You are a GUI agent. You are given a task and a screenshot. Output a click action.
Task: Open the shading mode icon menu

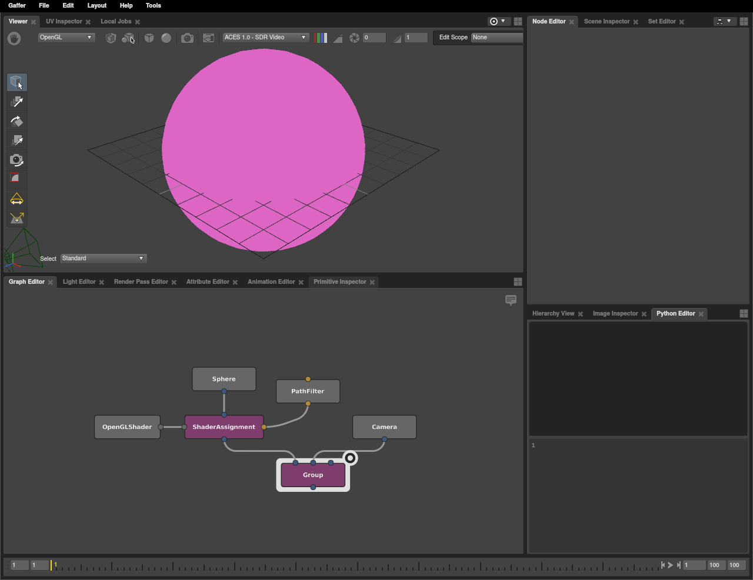click(128, 38)
